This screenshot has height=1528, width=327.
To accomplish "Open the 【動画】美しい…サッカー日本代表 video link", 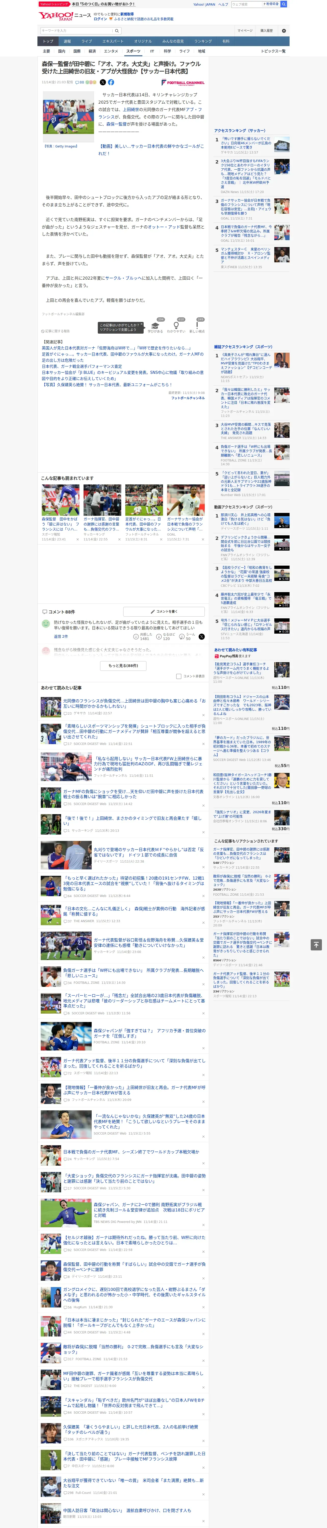I will pos(151,150).
